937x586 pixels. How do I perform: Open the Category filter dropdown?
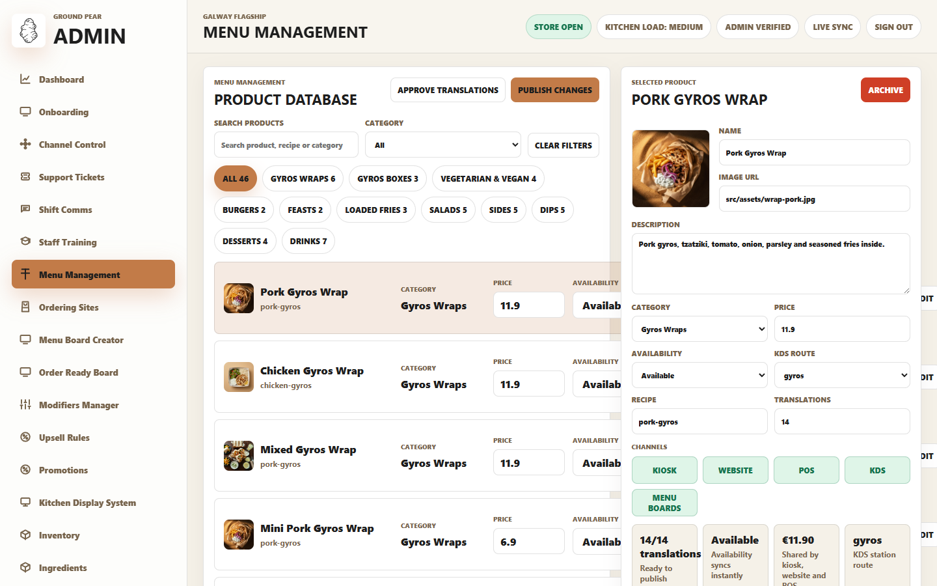pos(444,145)
